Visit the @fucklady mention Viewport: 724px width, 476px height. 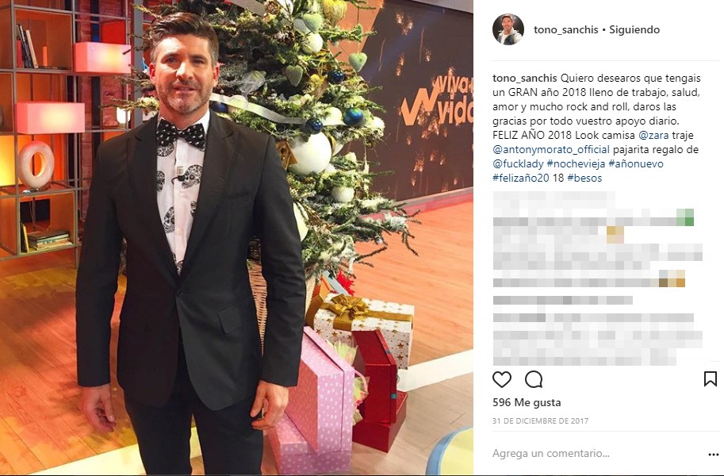[x=518, y=163]
